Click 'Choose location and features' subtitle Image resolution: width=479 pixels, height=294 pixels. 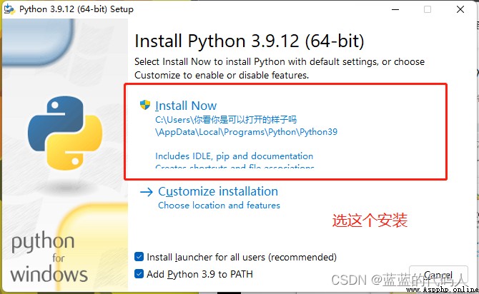coord(219,206)
